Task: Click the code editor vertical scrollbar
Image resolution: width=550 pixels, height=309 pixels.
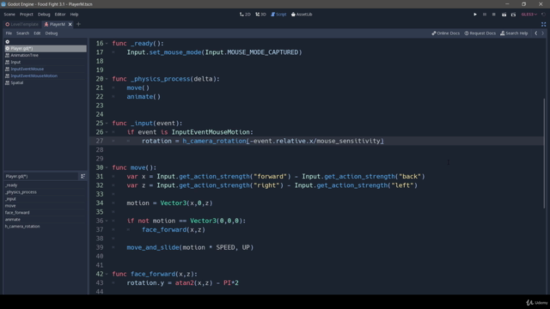Action: (544, 153)
